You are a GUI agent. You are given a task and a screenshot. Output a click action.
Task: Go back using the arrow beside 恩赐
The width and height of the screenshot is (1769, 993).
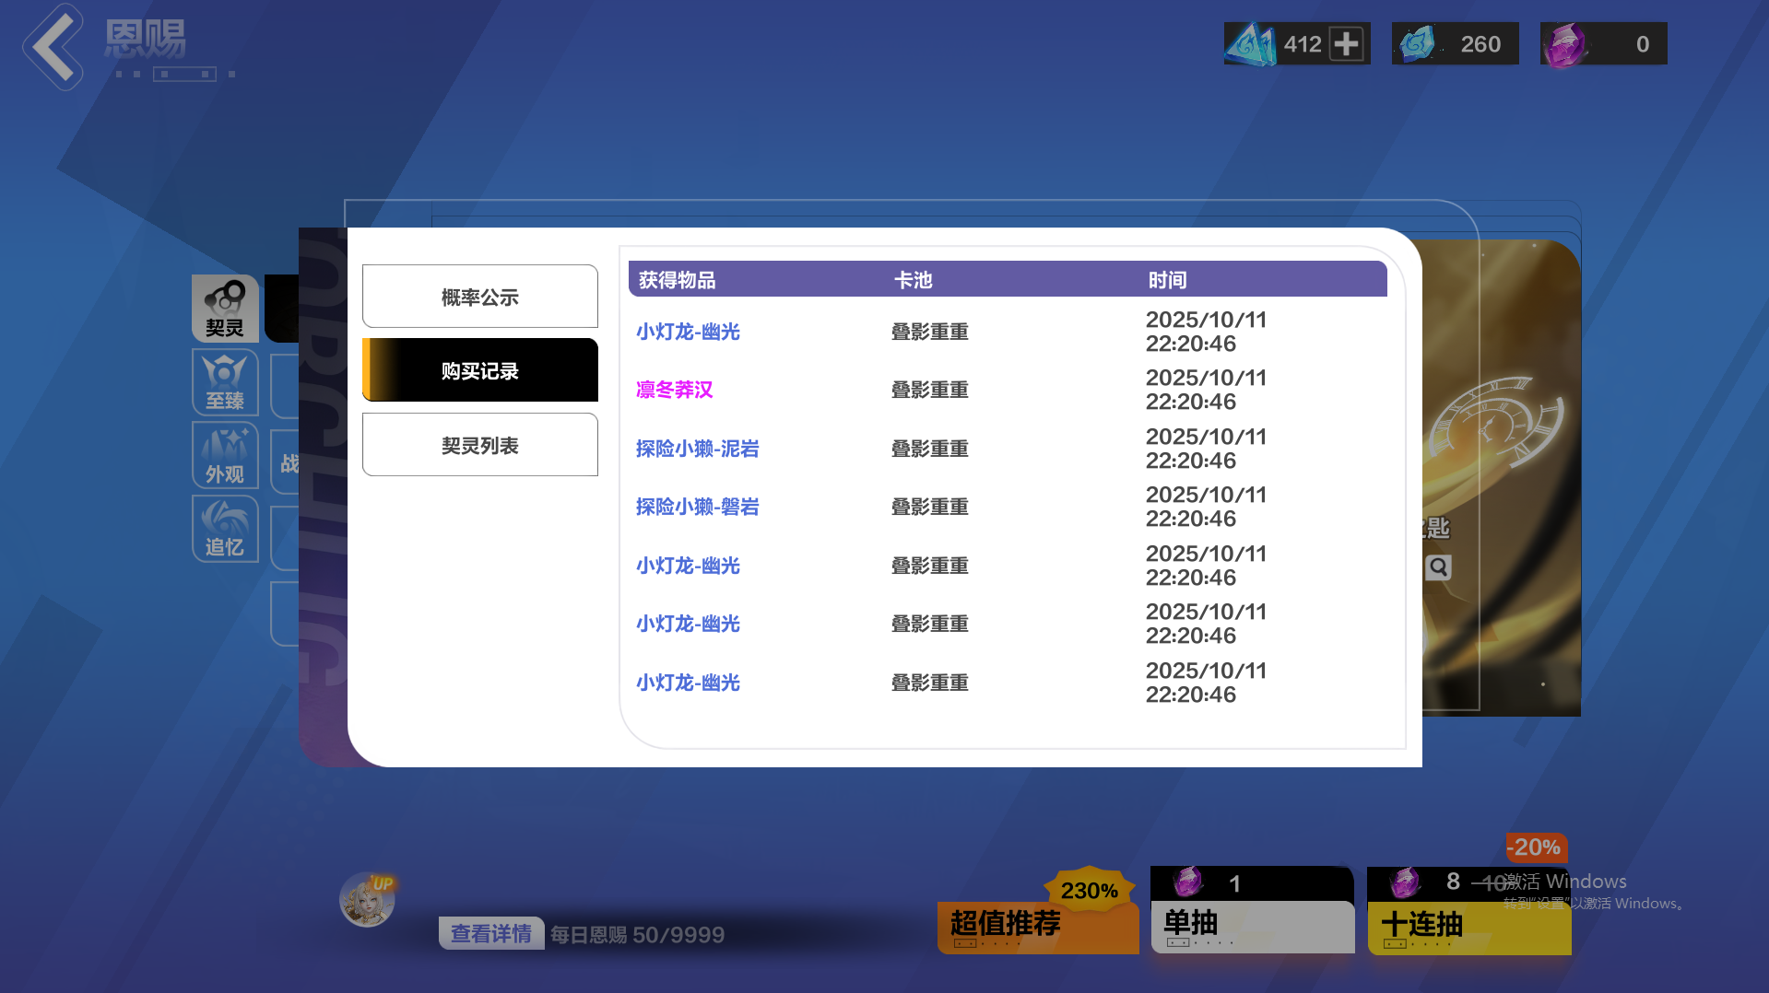(x=53, y=47)
